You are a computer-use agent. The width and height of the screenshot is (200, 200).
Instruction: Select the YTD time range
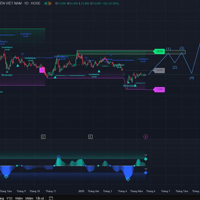point(9,198)
